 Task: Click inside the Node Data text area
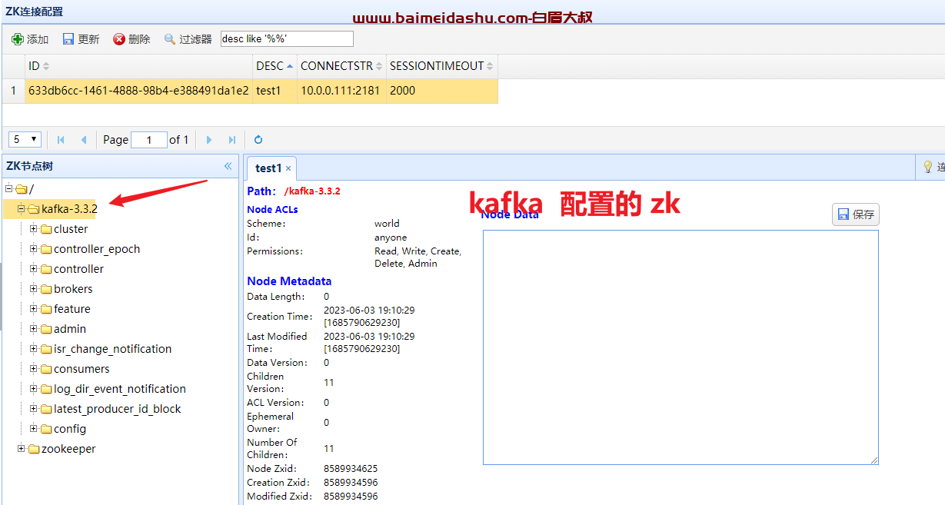[x=680, y=347]
